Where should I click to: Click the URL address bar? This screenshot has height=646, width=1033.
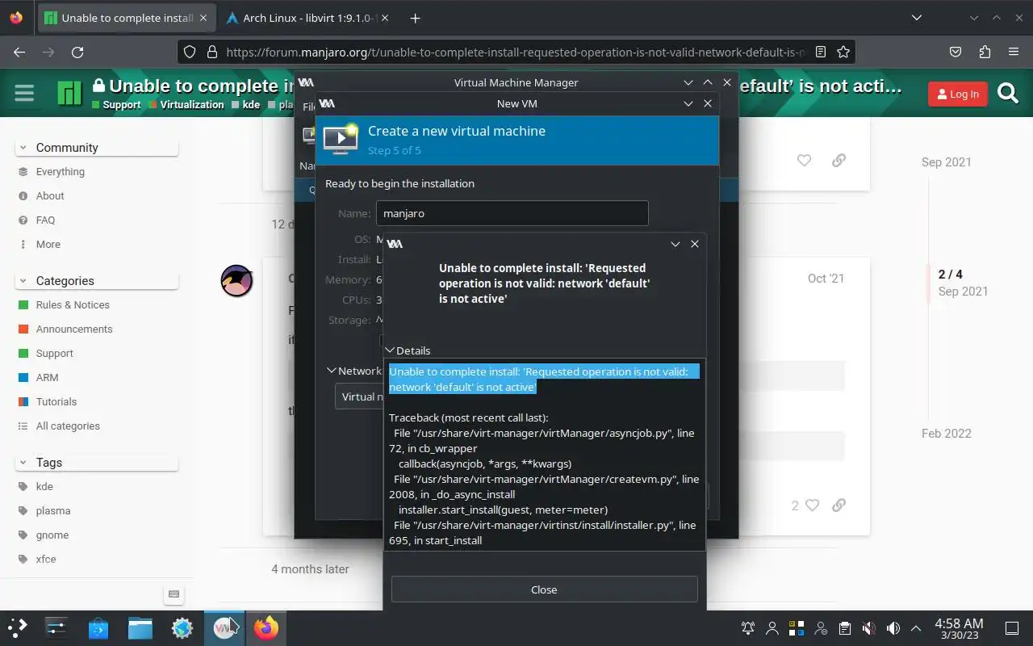click(x=515, y=52)
